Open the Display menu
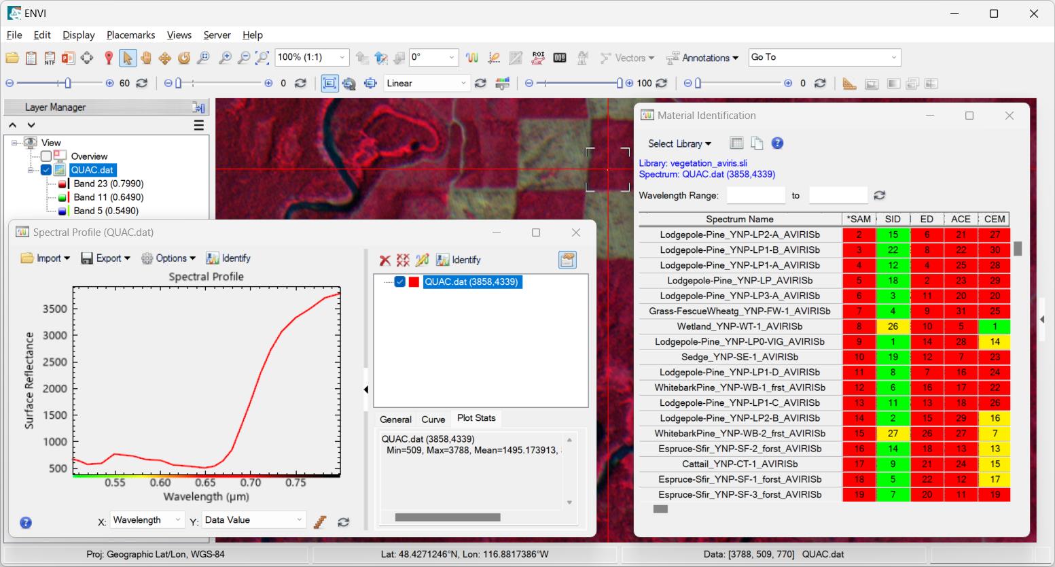Image resolution: width=1055 pixels, height=567 pixels. (x=79, y=35)
